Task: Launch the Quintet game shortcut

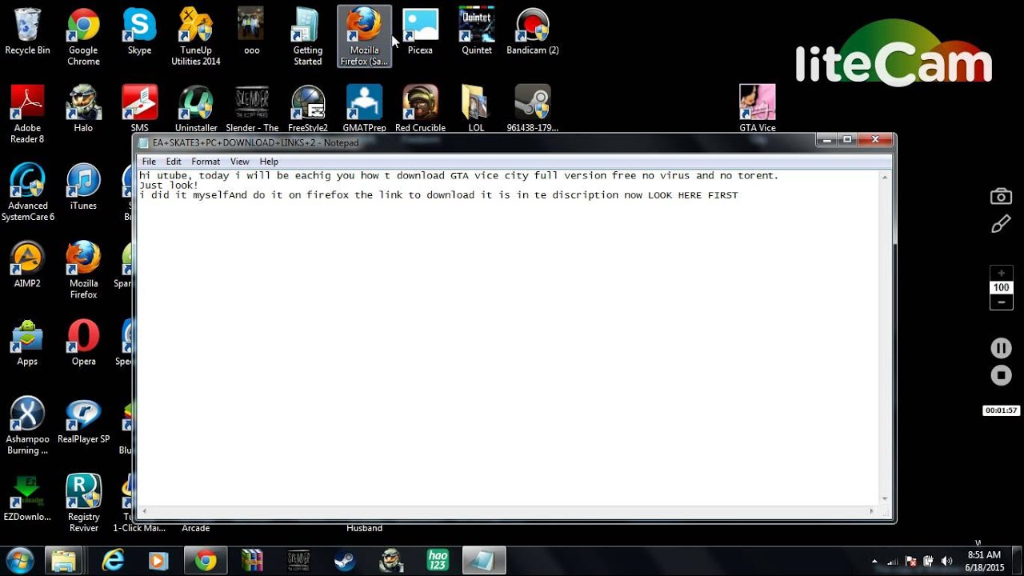Action: point(476,33)
